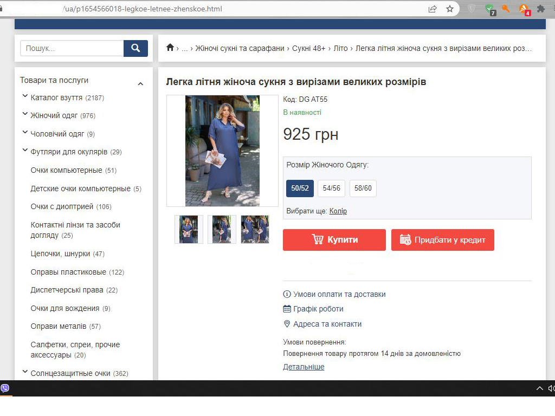Image resolution: width=555 pixels, height=416 pixels.
Task: Go to home via breadcrumb house icon
Action: tap(170, 48)
